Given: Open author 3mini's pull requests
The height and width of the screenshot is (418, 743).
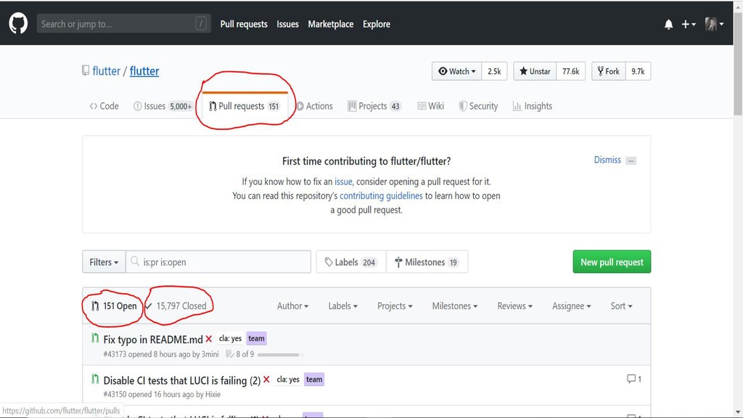Looking at the screenshot, I should [x=210, y=354].
